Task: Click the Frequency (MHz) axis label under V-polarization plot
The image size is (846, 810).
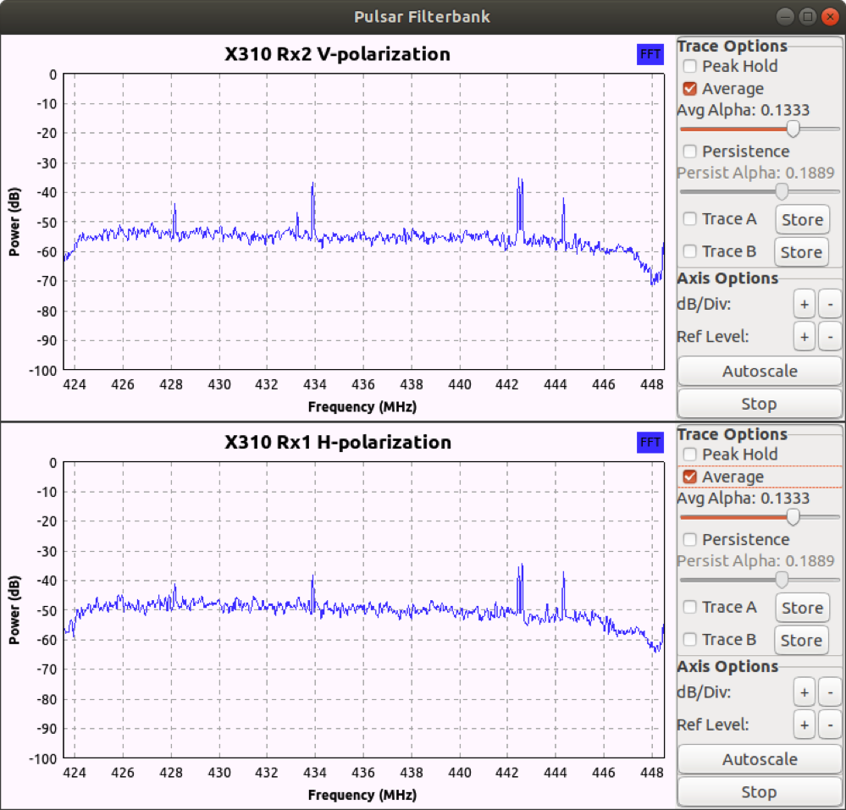Action: coord(362,407)
